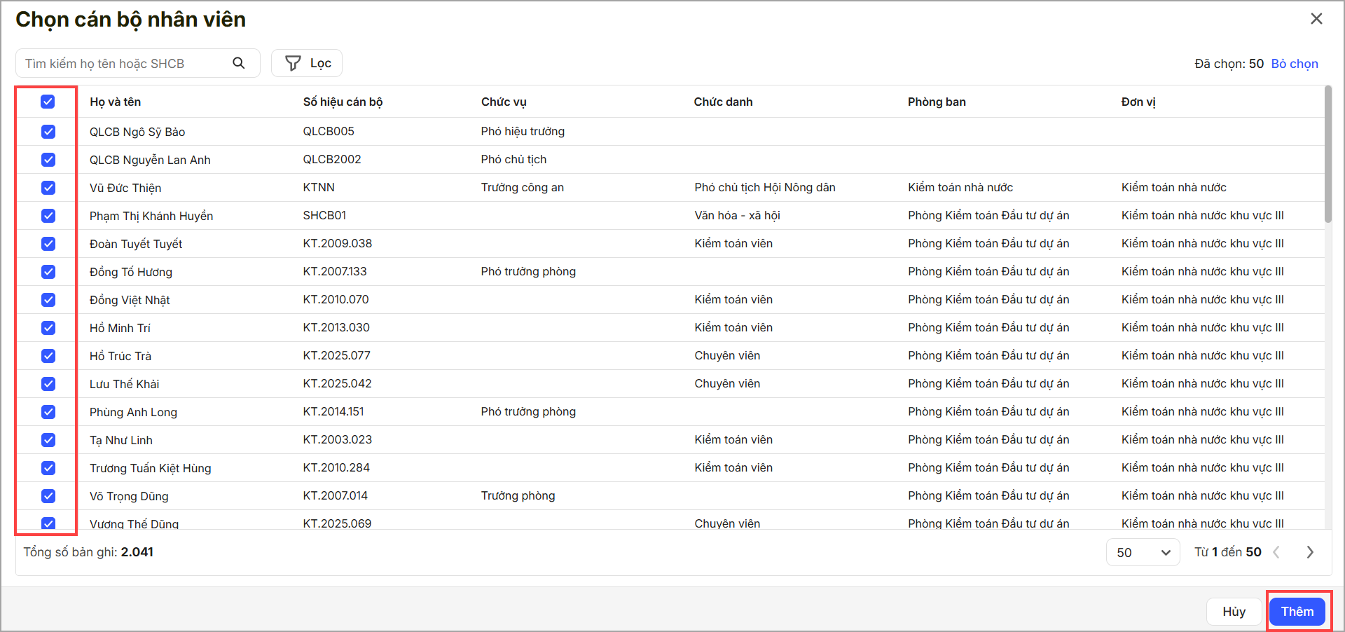Open the page size dropdown showing 50

point(1143,552)
